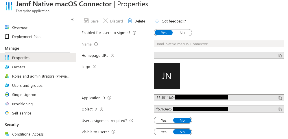Click info icon next to Application ID
This screenshot has width=288, height=139.
[x=109, y=98]
